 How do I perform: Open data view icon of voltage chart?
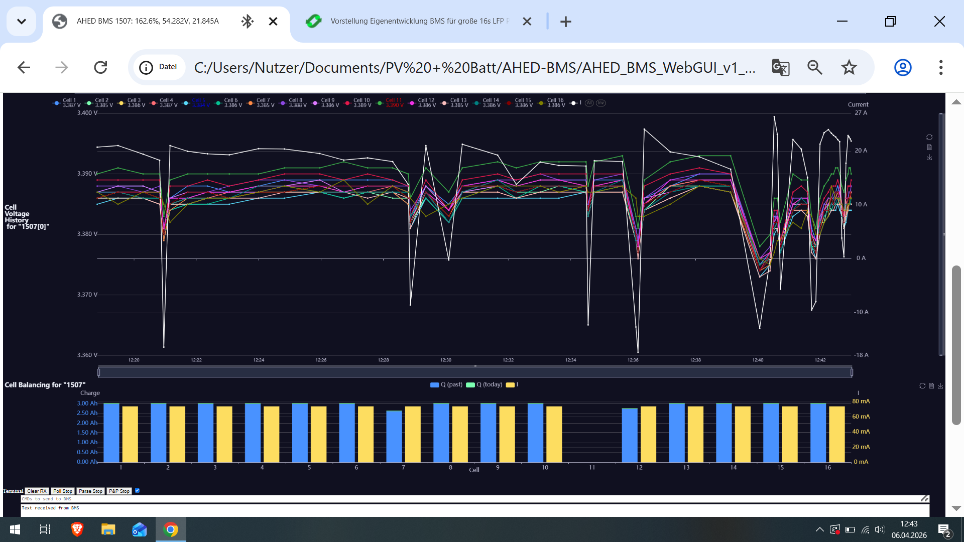929,148
